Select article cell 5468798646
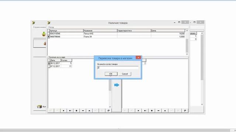 point(66,37)
